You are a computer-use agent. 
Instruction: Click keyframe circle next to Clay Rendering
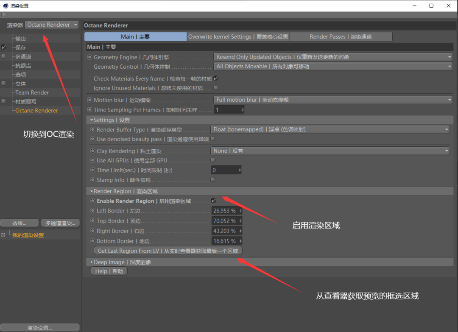click(92, 151)
